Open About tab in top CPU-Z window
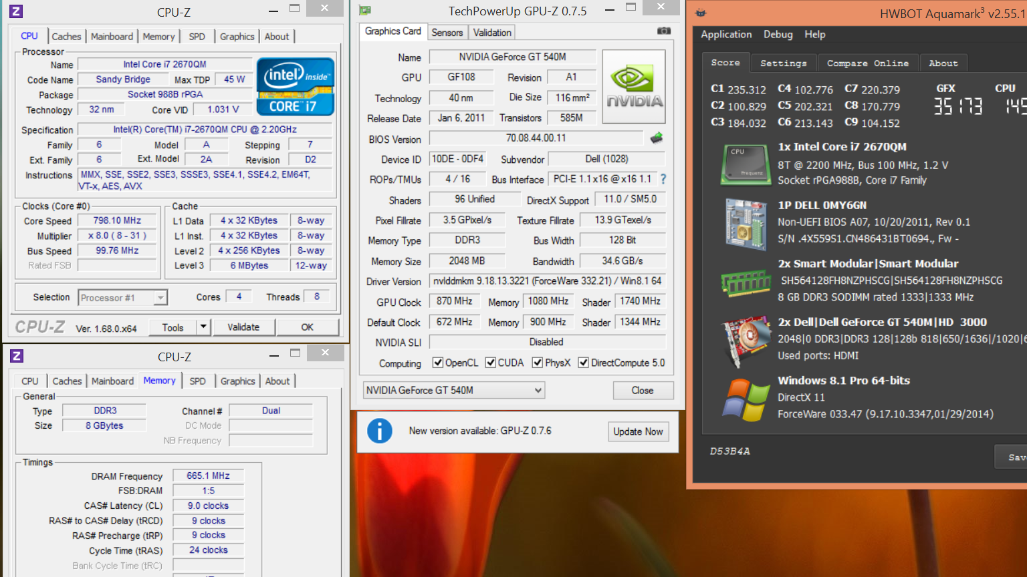This screenshot has height=577, width=1027. pos(277,37)
